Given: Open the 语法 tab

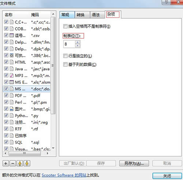Looking at the screenshot, I should [97, 15].
